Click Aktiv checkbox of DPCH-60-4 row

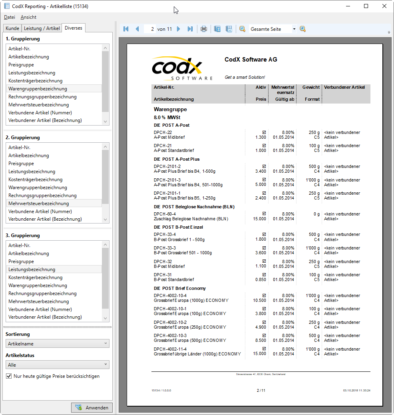pyautogui.click(x=264, y=213)
